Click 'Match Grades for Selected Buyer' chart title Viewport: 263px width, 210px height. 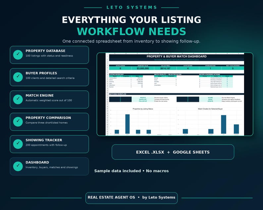(x=210, y=109)
